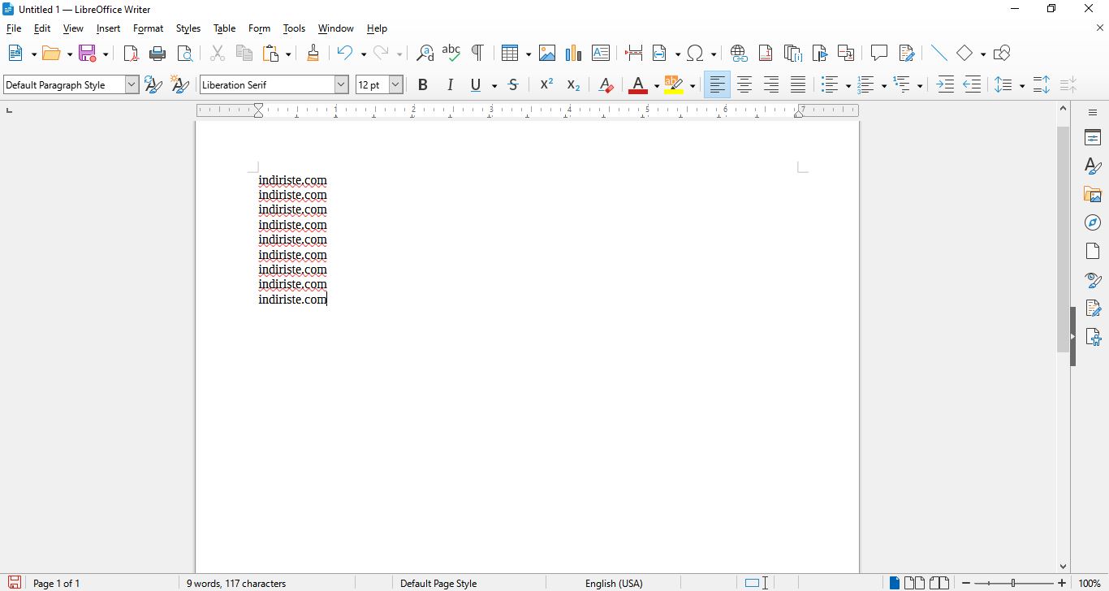This screenshot has height=591, width=1109.
Task: Insert a chart
Action: coord(574,54)
